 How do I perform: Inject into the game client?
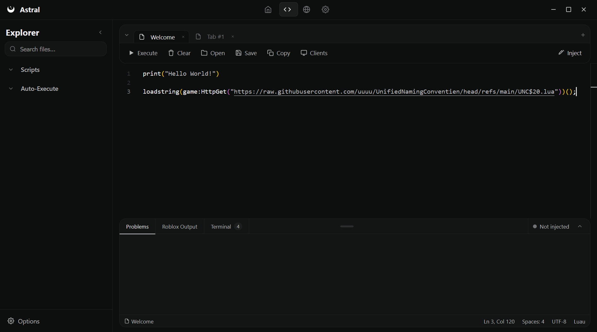(x=570, y=53)
